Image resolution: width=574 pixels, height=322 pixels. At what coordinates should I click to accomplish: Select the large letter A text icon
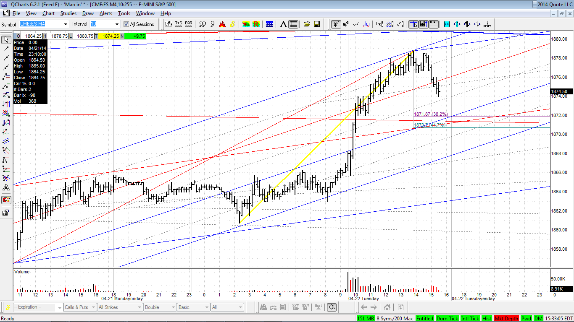coord(283,24)
